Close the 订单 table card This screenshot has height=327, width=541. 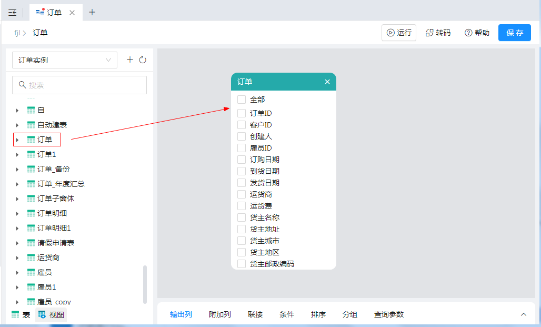[x=327, y=82]
